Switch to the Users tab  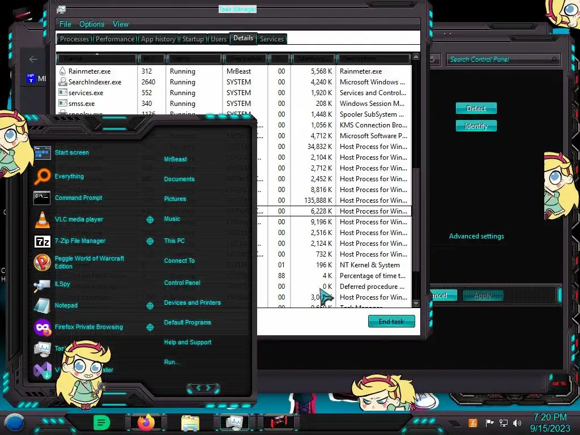[218, 39]
